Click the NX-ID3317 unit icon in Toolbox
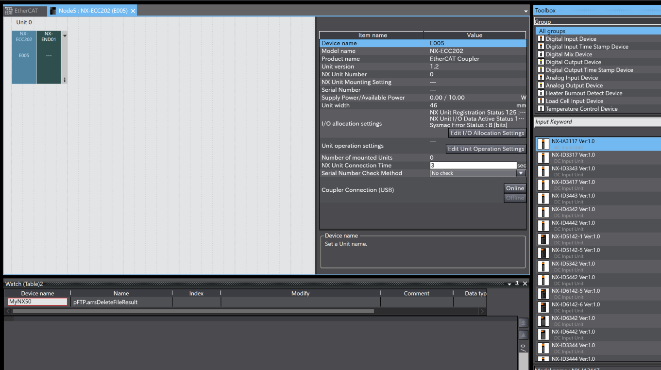This screenshot has height=370, width=661. point(544,158)
